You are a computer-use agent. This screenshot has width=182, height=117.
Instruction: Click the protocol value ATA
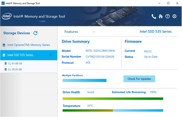coord(88,63)
